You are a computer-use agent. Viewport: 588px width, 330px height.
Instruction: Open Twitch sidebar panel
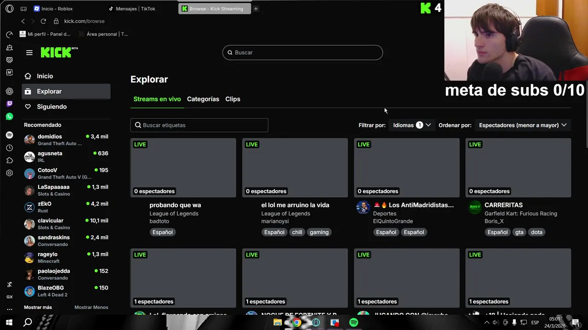(9, 104)
